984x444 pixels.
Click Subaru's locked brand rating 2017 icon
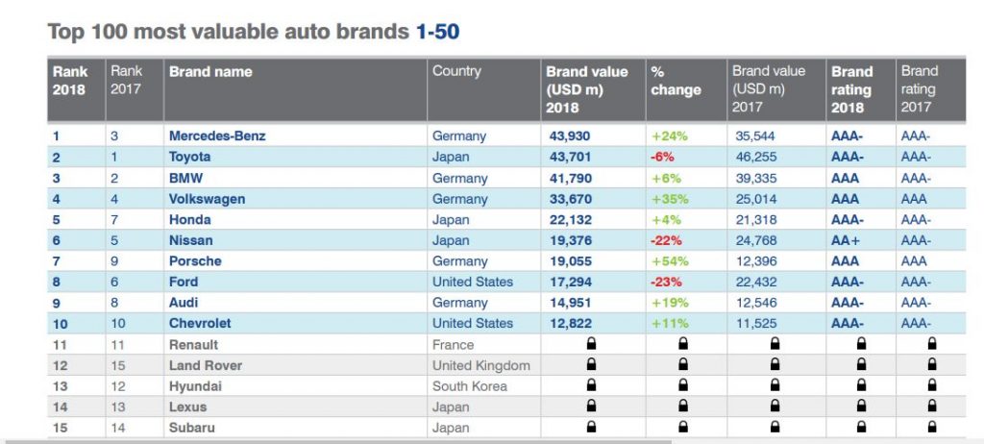[932, 427]
